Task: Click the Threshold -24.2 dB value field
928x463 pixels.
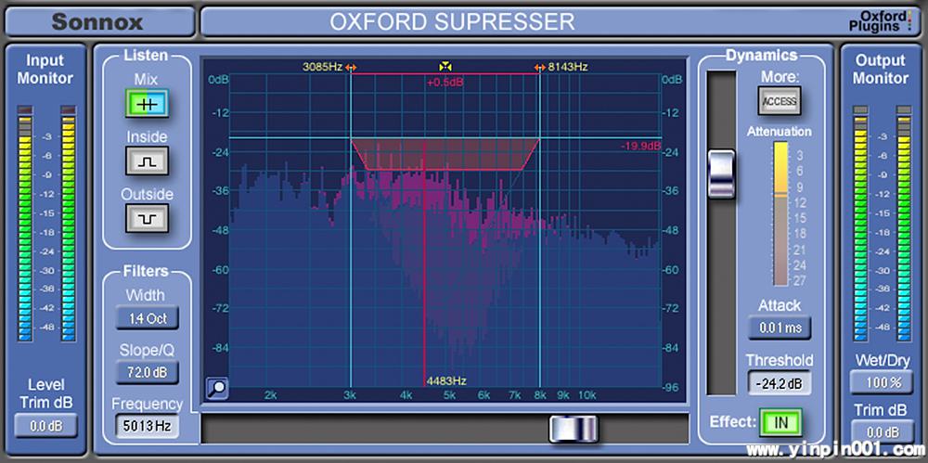Action: [780, 382]
